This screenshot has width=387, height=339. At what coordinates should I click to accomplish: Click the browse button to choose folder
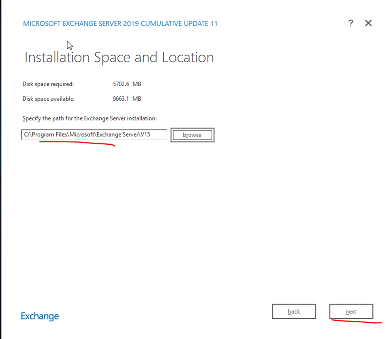pos(192,135)
